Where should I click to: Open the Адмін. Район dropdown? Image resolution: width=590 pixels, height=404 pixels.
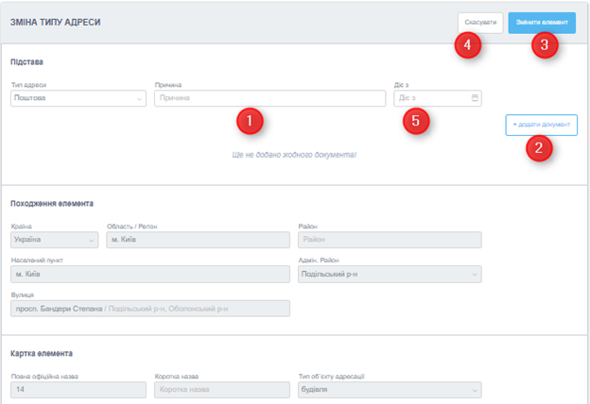(x=389, y=274)
